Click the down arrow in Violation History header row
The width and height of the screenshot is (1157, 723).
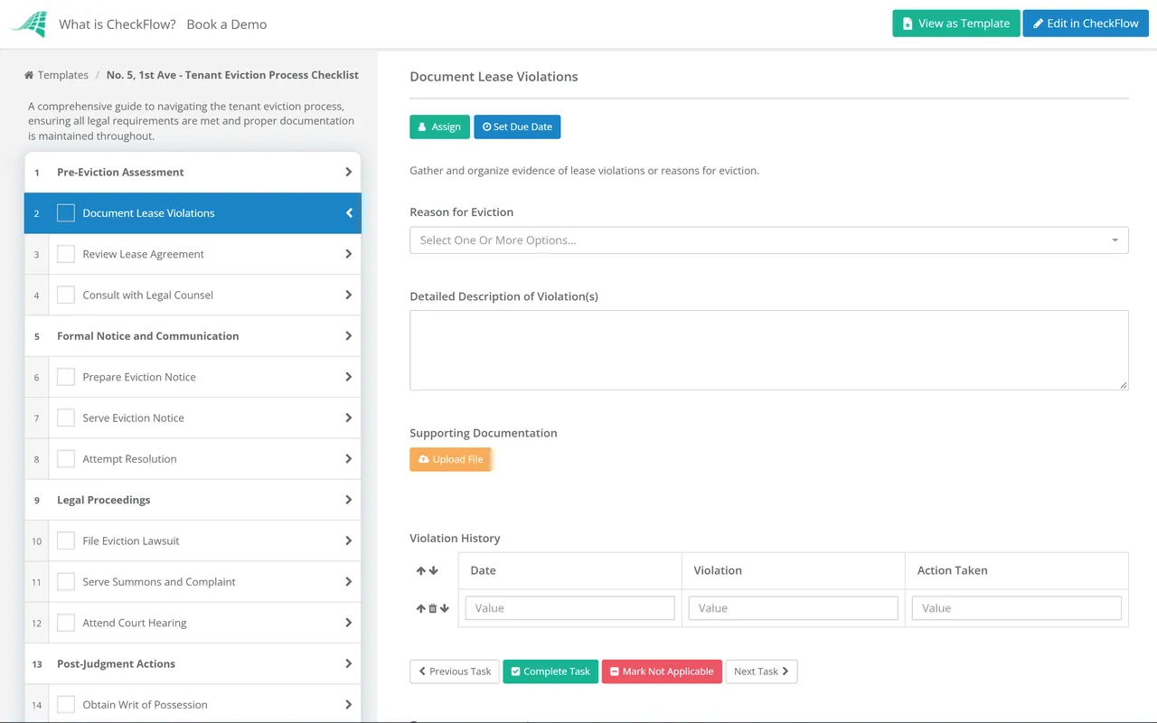click(x=434, y=571)
